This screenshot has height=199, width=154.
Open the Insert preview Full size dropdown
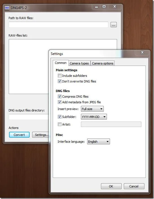click(92, 109)
